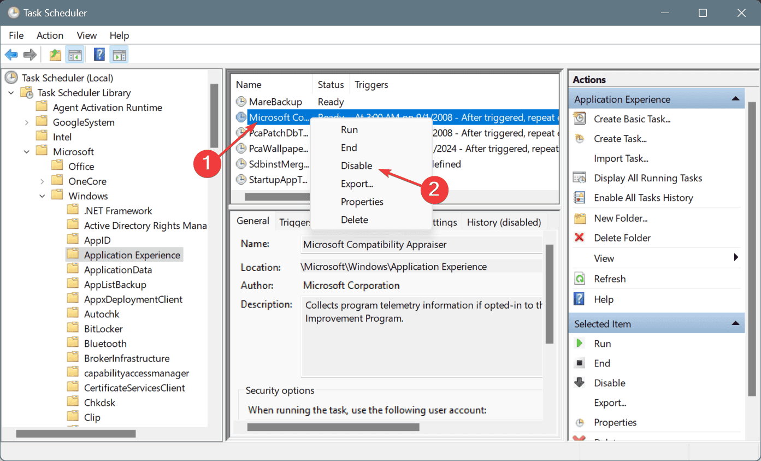Image resolution: width=761 pixels, height=461 pixels.
Task: Click the Display All Running Tasks icon
Action: pos(580,178)
